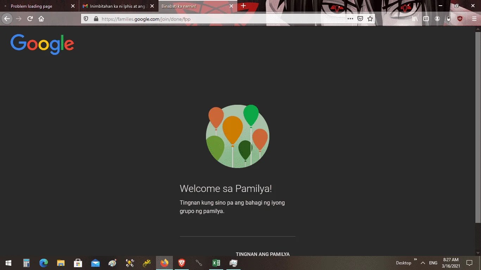Screen dimensions: 481x270
Task: Go back to the previous page
Action: click(x=7, y=19)
